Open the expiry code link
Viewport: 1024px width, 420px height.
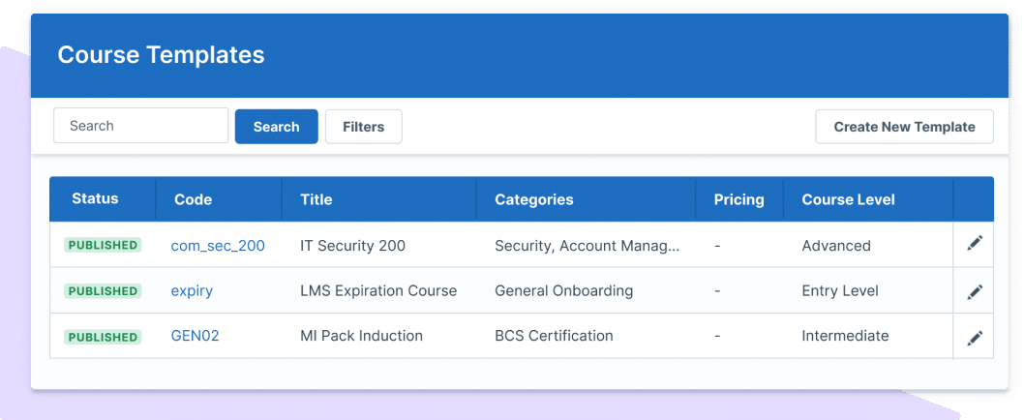click(x=192, y=290)
